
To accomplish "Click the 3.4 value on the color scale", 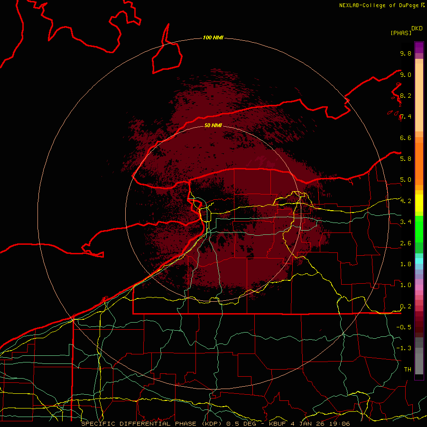I will pos(406,222).
